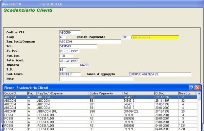Sort by the Codice Cli column header
The width and height of the screenshot is (204, 131).
(16, 93)
